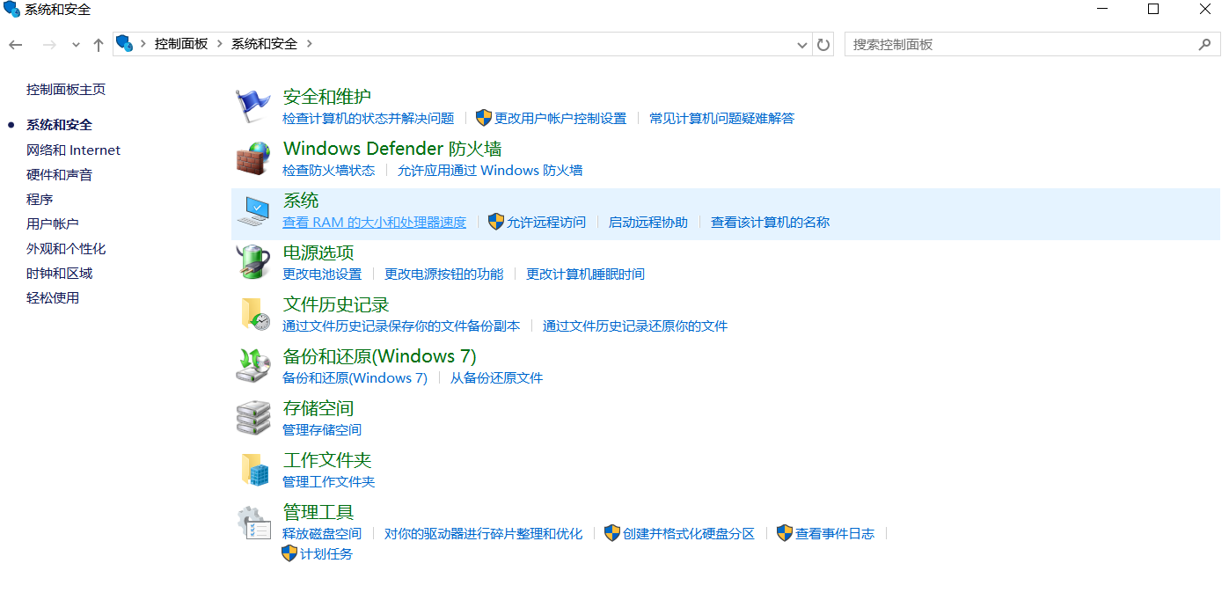Image resolution: width=1229 pixels, height=600 pixels.
Task: Click 检查计算机的状态并解决问题 link
Action: pyautogui.click(x=368, y=118)
